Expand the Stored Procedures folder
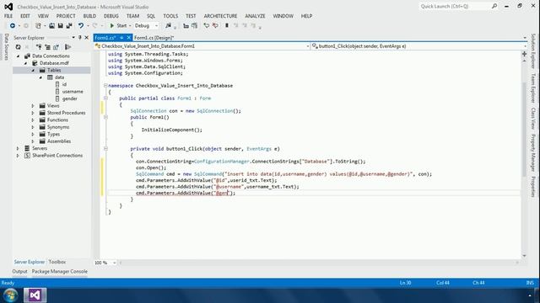The image size is (540, 303). 33,113
